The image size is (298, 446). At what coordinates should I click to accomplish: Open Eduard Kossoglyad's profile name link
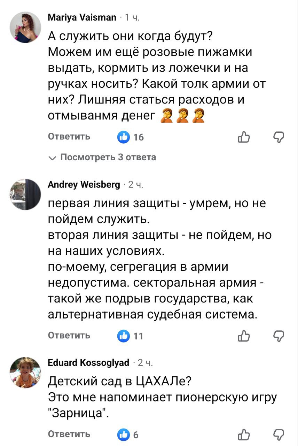pos(88,363)
